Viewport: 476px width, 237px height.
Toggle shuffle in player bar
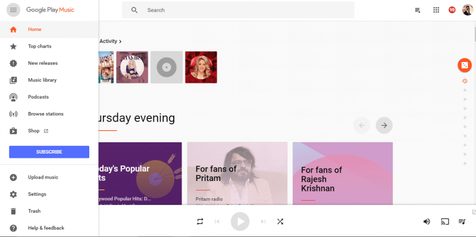280,222
